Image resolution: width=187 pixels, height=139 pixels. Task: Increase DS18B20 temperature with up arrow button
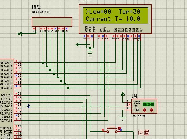click(152, 110)
